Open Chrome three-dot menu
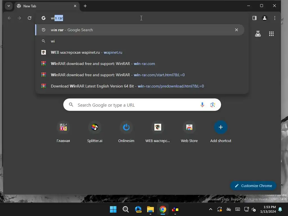Screen dimensions: 288x216 coord(274,18)
